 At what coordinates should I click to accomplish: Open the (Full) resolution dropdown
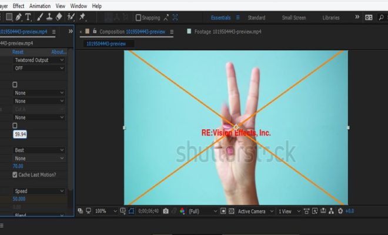click(203, 211)
